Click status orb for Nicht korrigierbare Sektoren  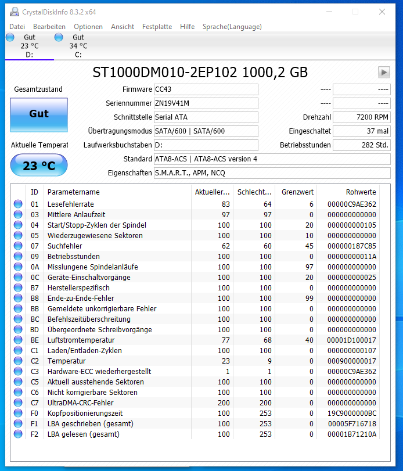click(18, 392)
